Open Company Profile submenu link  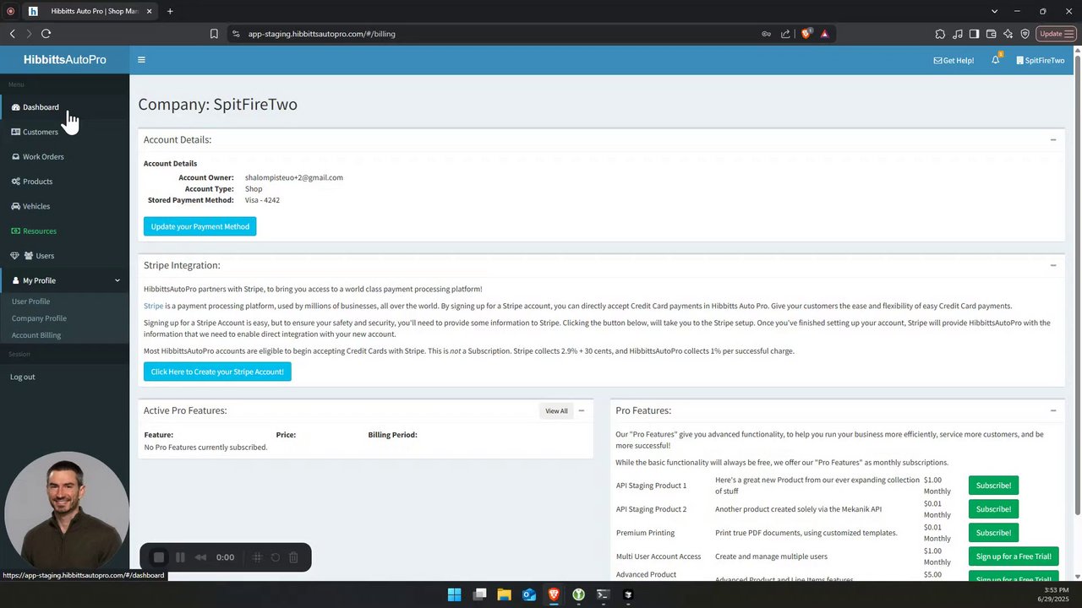coord(39,318)
